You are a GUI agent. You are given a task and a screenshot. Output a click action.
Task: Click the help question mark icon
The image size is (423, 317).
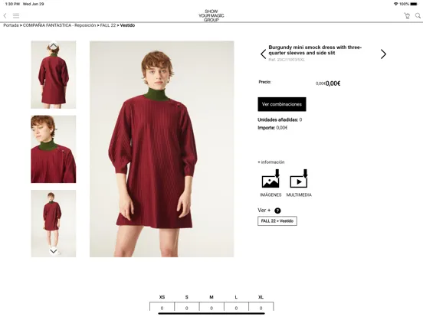click(277, 211)
